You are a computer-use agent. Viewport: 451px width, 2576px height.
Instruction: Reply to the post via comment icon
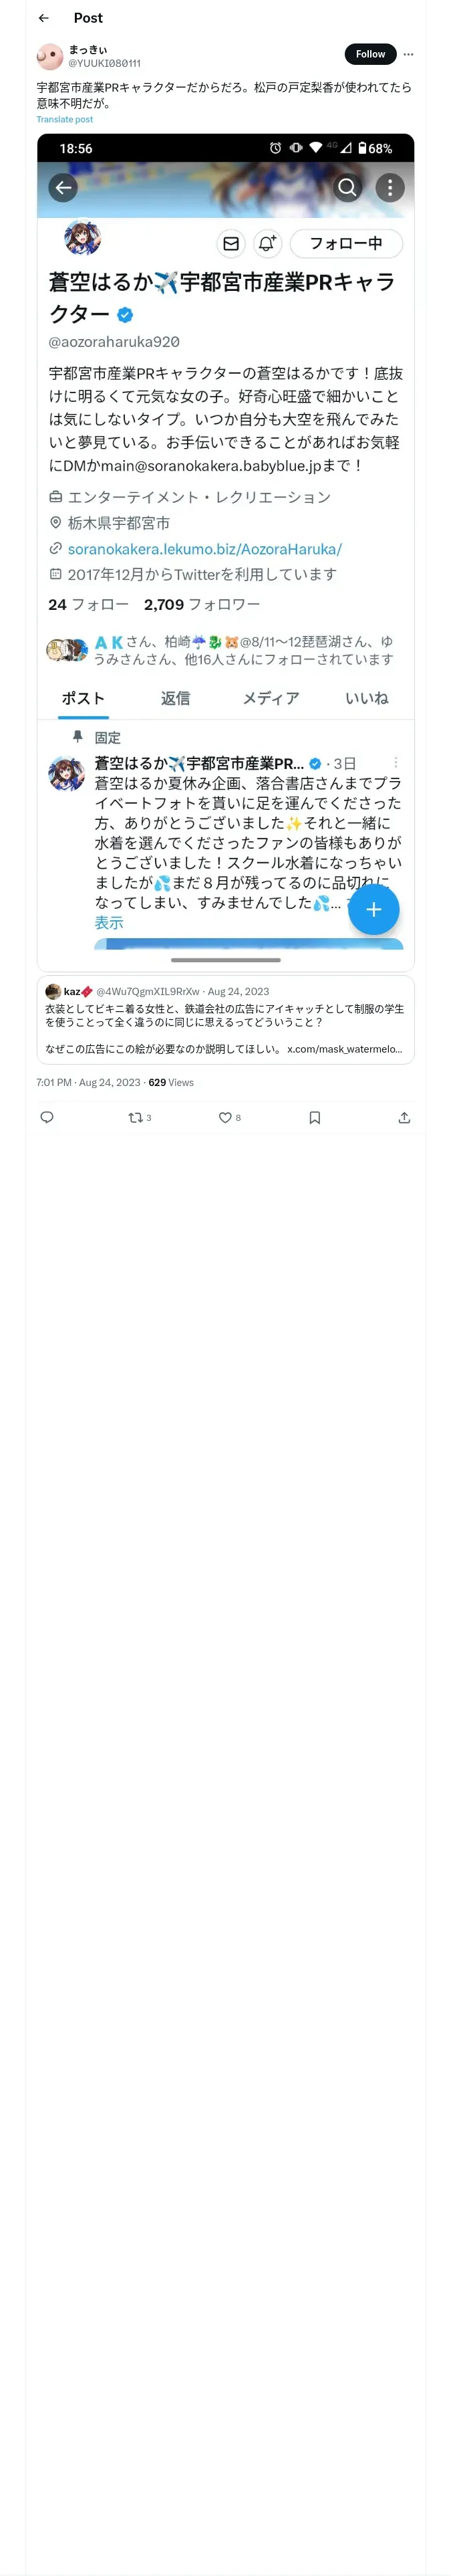47,1117
